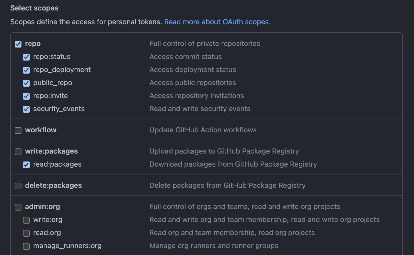The height and width of the screenshot is (255, 414).
Task: Check the manage_runners:org checkbox
Action: point(26,246)
